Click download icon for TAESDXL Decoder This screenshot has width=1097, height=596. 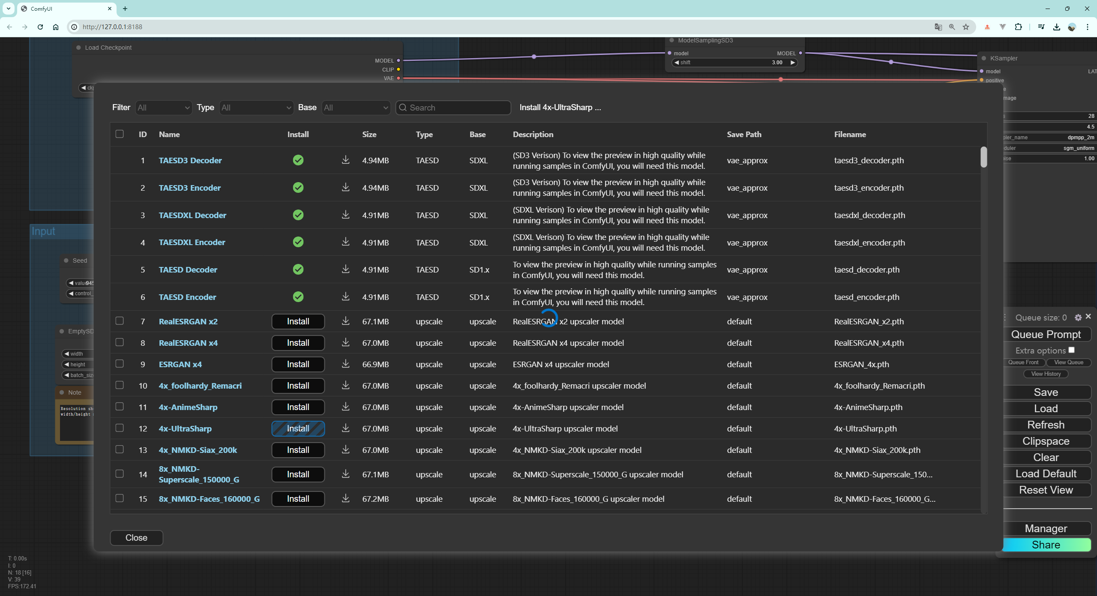345,215
